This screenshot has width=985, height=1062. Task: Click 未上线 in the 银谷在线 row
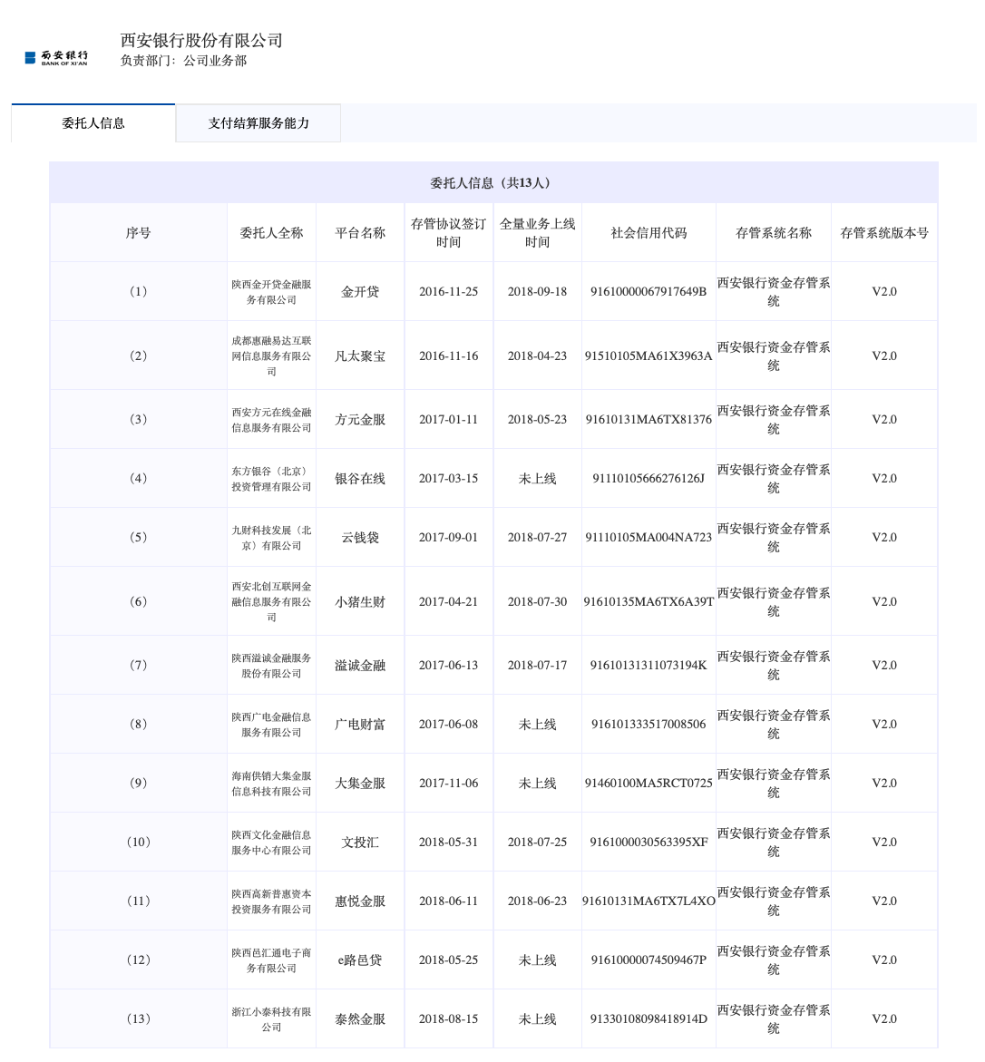coord(537,479)
